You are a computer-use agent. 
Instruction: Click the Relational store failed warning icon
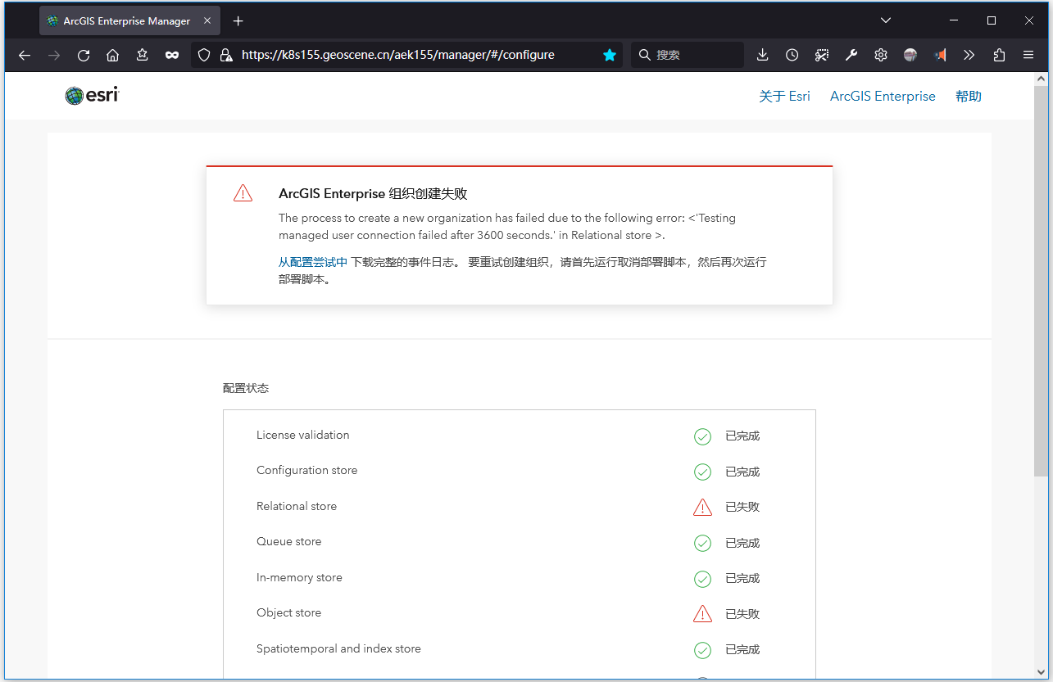tap(702, 508)
